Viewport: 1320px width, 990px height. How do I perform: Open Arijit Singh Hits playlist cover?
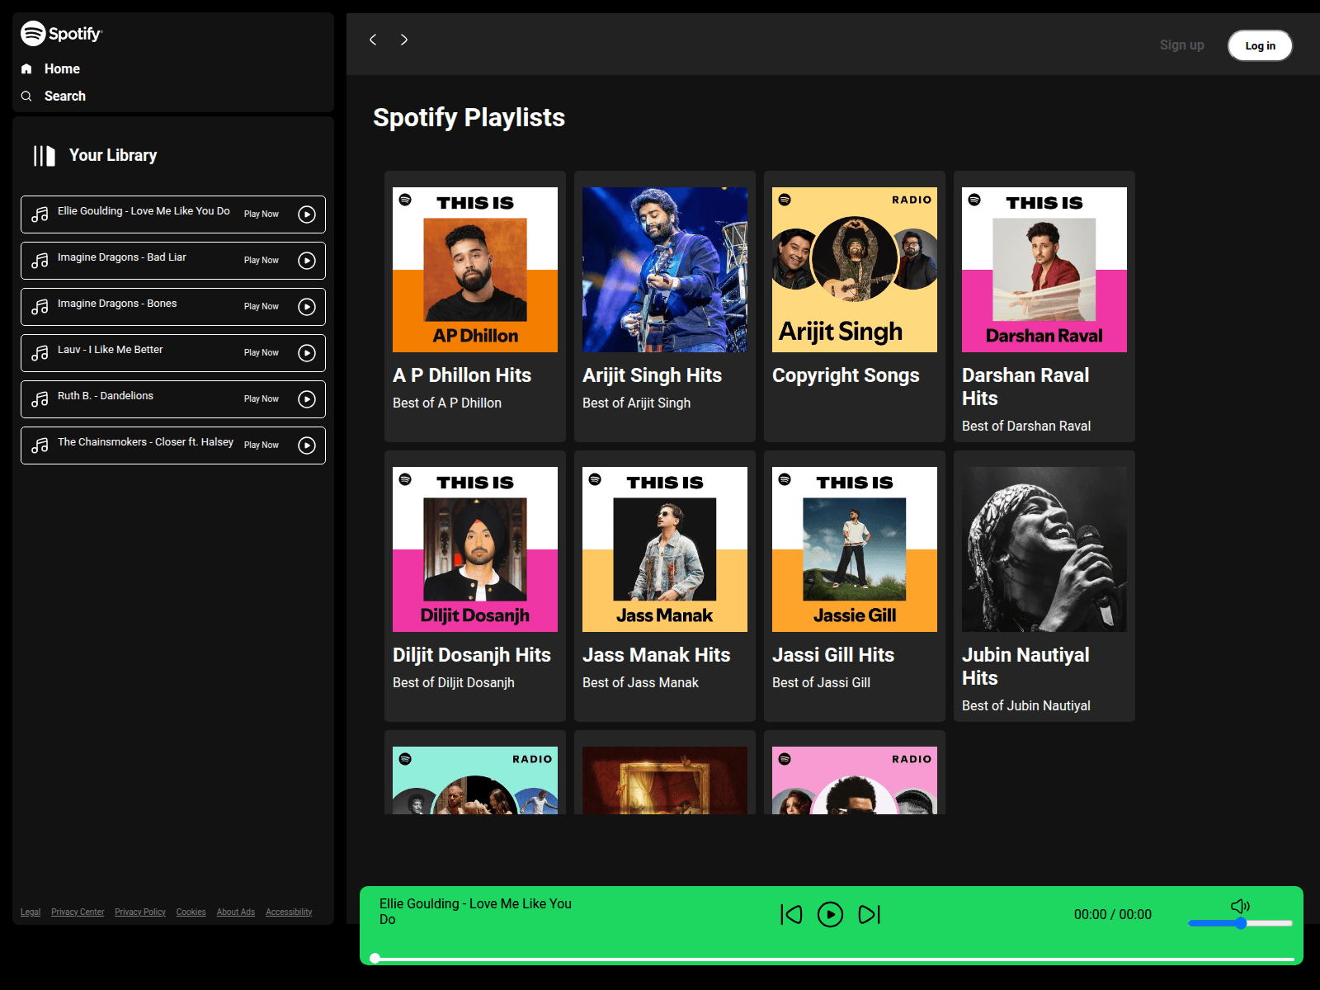tap(665, 270)
